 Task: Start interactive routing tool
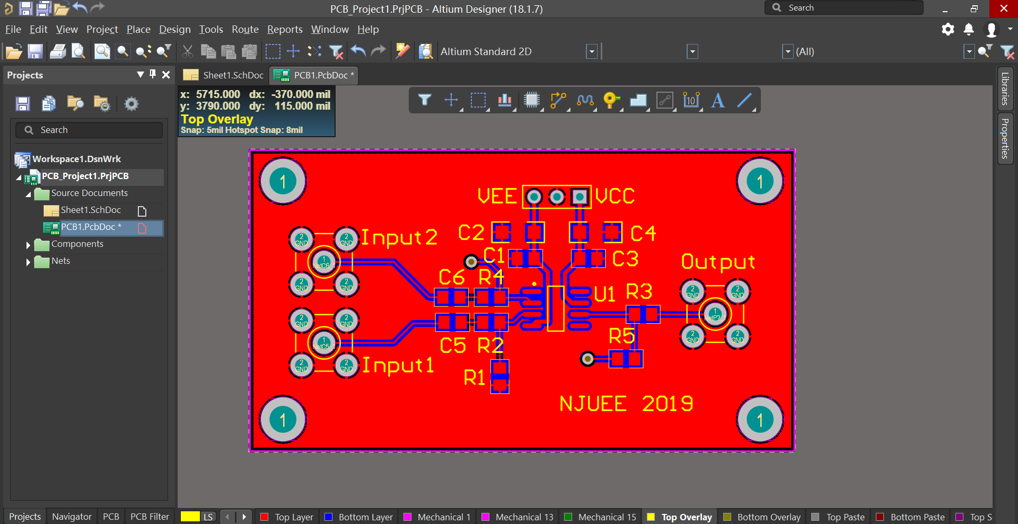pos(558,100)
